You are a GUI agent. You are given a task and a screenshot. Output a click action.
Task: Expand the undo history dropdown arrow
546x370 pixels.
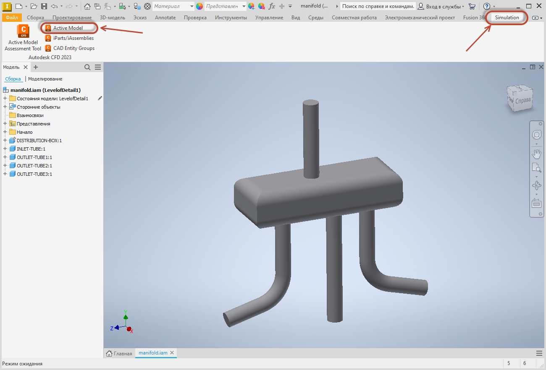pyautogui.click(x=61, y=6)
